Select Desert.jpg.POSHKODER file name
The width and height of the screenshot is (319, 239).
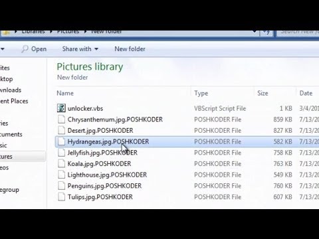tap(100, 131)
